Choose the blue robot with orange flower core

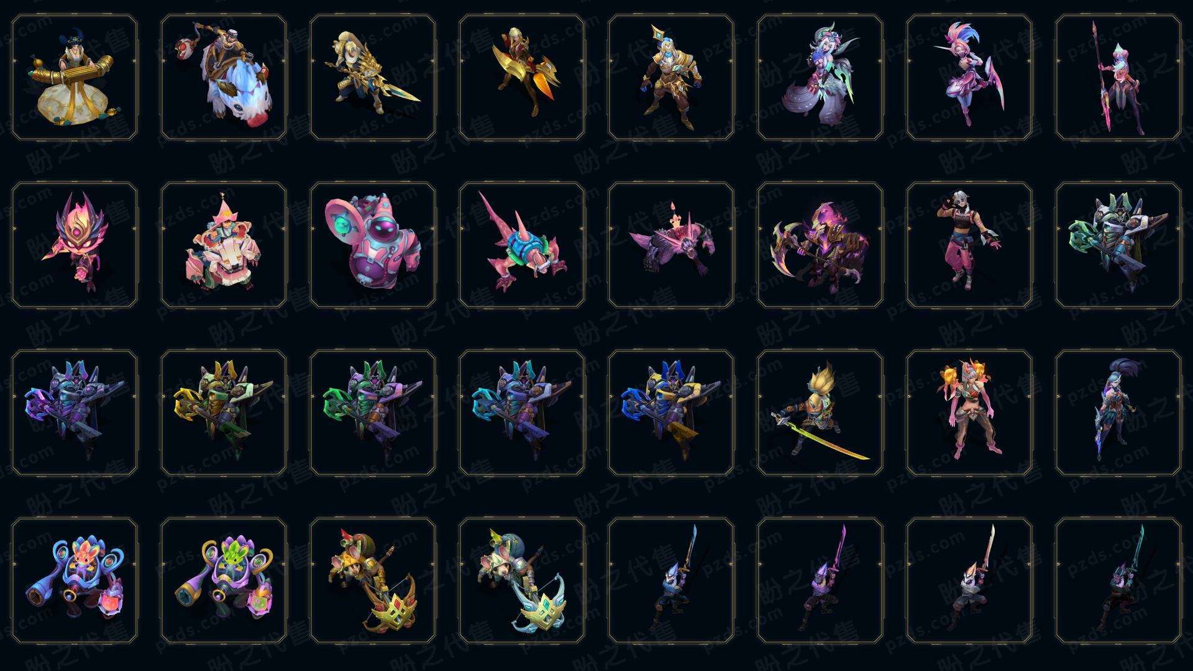(75, 580)
